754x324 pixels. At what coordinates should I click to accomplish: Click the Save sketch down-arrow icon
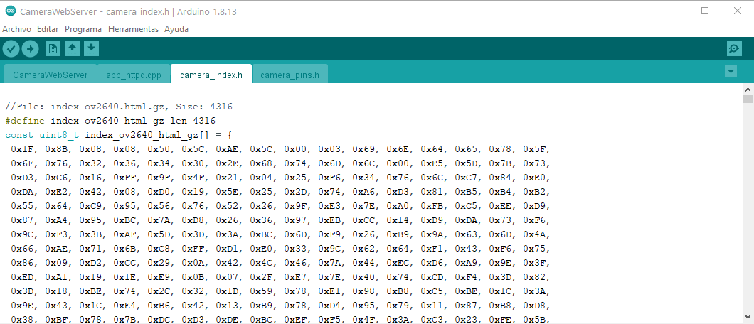(x=91, y=48)
